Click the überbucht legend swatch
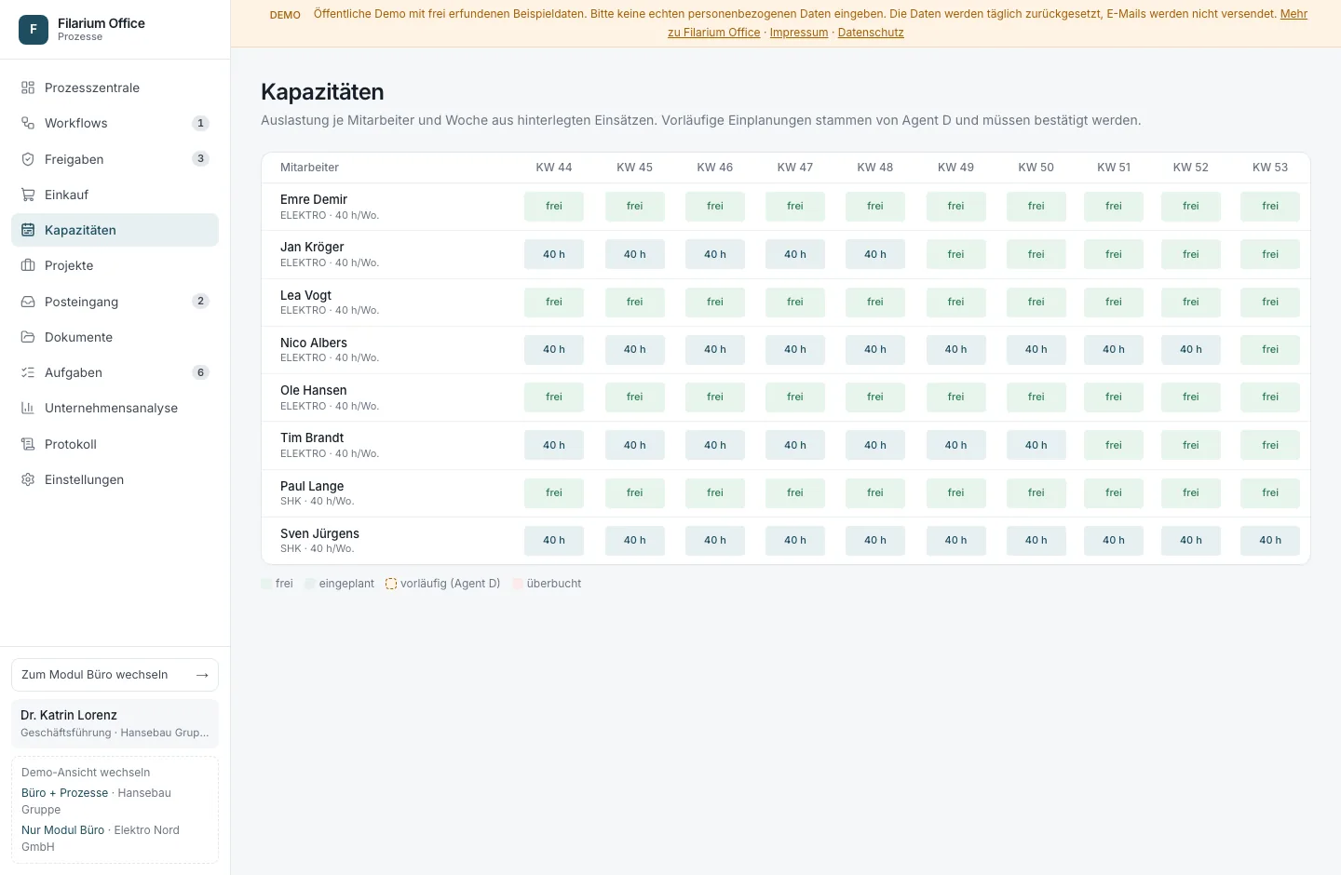The height and width of the screenshot is (875, 1341). click(x=518, y=584)
